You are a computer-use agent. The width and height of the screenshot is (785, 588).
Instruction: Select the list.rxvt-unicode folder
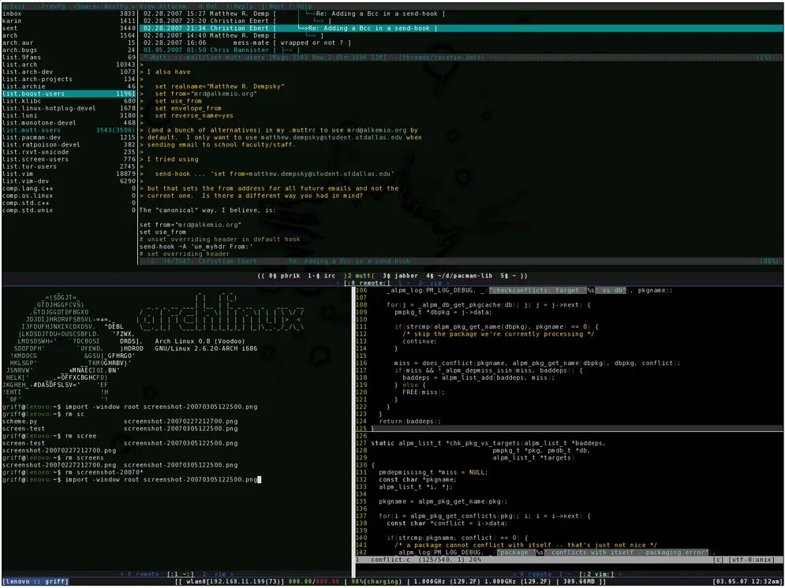(x=69, y=151)
